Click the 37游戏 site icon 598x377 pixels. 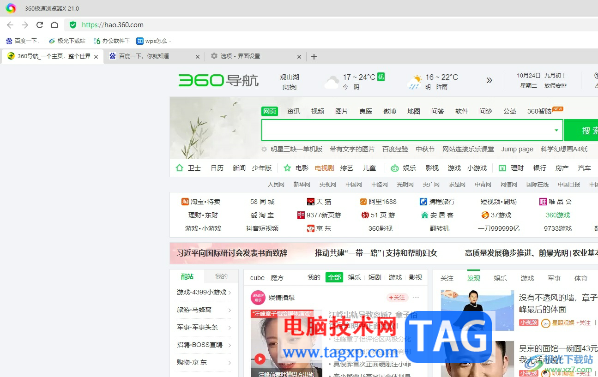pos(485,215)
